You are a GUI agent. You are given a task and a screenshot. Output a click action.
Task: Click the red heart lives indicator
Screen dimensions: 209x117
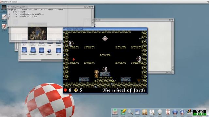(65, 90)
